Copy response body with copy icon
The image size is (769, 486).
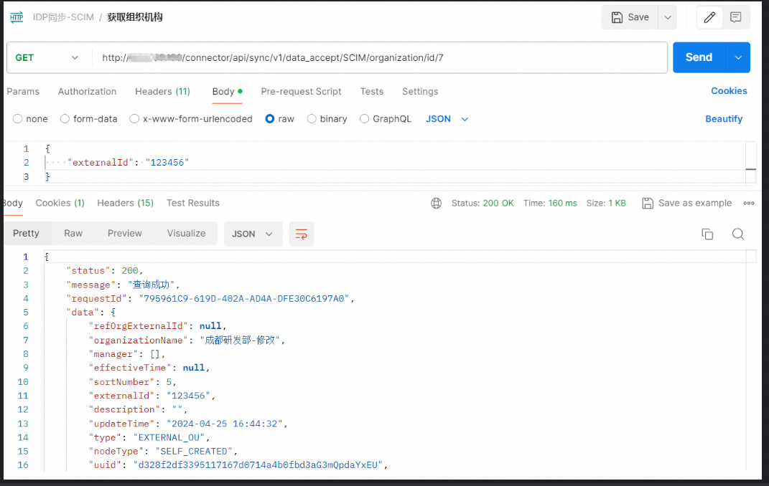pyautogui.click(x=707, y=234)
